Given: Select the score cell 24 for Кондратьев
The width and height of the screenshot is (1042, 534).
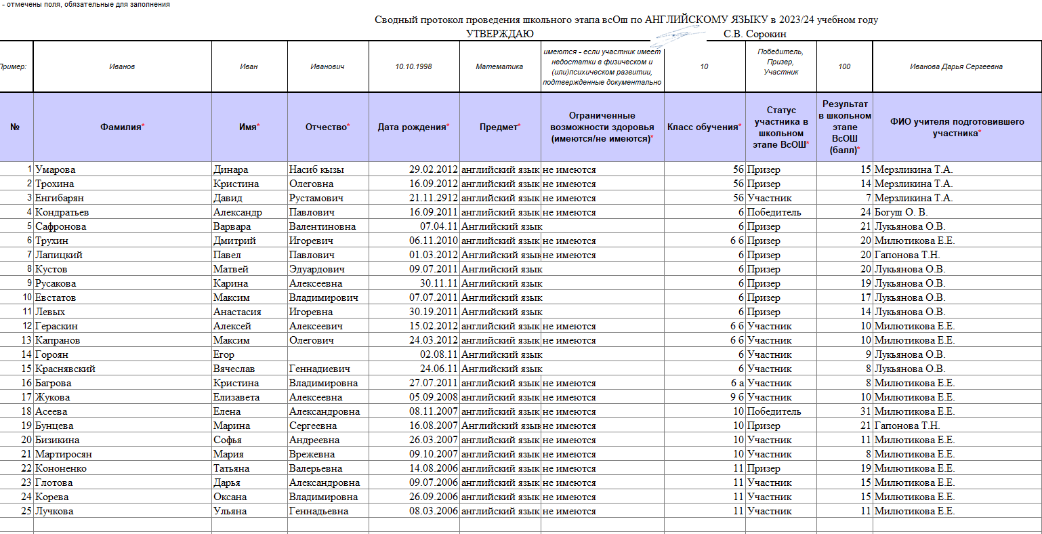Looking at the screenshot, I should [845, 212].
